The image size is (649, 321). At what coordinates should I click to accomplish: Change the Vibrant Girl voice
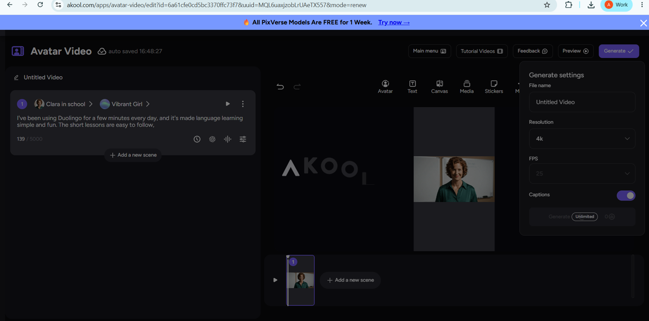coord(125,104)
